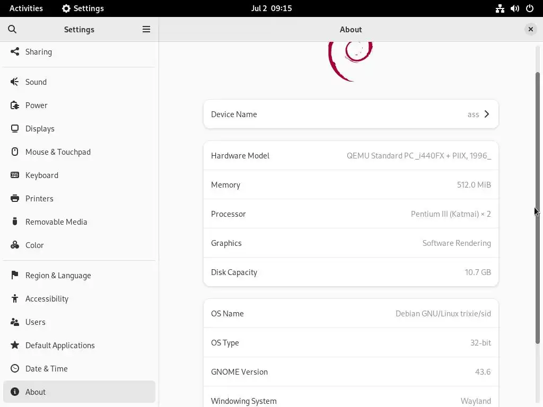Click the Accessibility person icon

14,298
